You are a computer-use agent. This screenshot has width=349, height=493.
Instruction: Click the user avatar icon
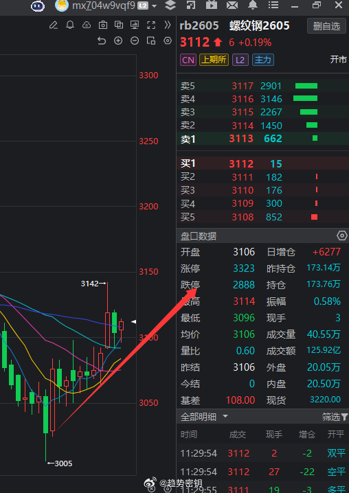tap(62, 5)
